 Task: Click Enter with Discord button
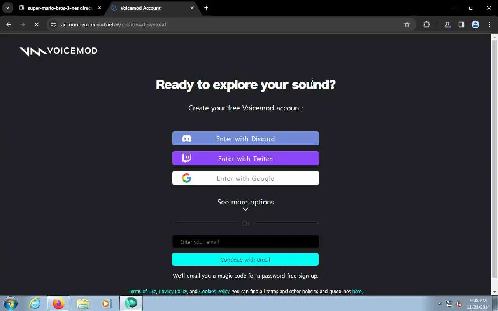tap(245, 138)
